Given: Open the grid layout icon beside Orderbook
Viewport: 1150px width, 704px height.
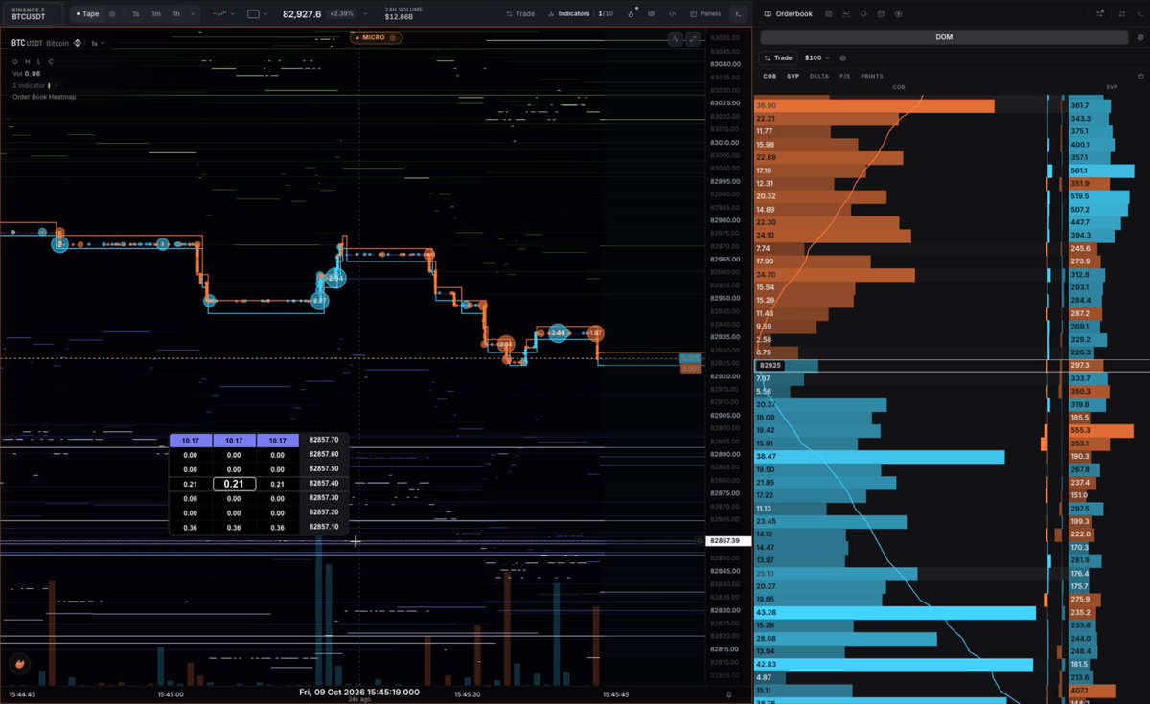Looking at the screenshot, I should (x=829, y=14).
